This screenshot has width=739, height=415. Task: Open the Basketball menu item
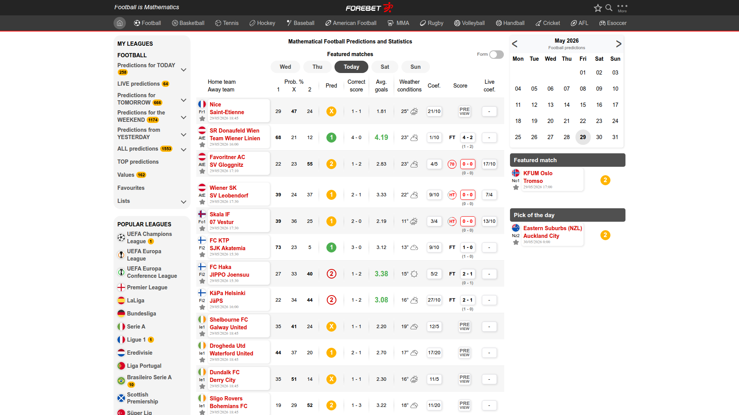click(x=188, y=23)
